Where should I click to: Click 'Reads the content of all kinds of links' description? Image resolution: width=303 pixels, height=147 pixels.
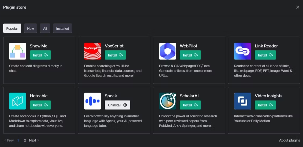pyautogui.click(x=263, y=71)
